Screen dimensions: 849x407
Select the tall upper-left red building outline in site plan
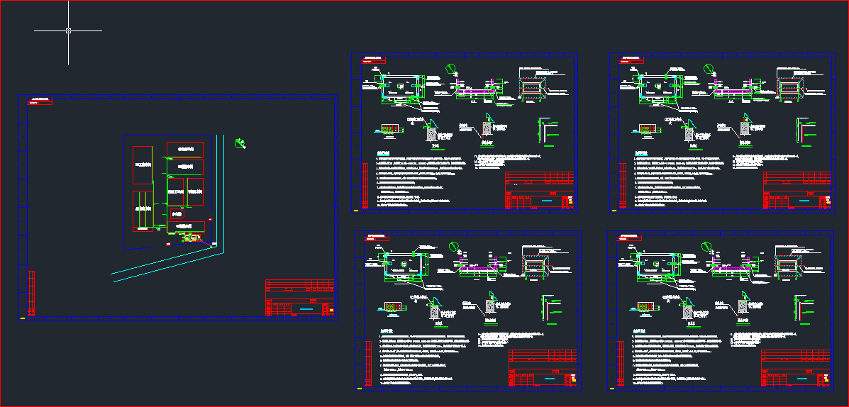[142, 167]
